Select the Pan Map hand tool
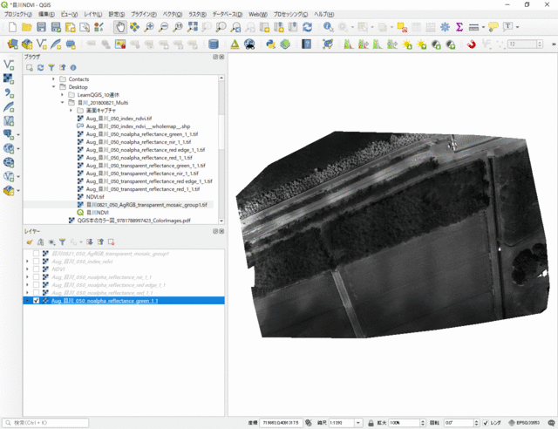The height and width of the screenshot is (429, 558). (x=120, y=27)
